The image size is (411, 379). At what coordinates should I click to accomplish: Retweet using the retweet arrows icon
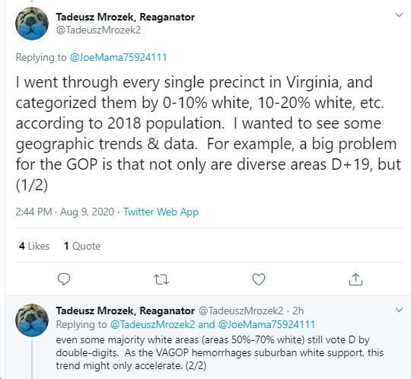(x=161, y=279)
